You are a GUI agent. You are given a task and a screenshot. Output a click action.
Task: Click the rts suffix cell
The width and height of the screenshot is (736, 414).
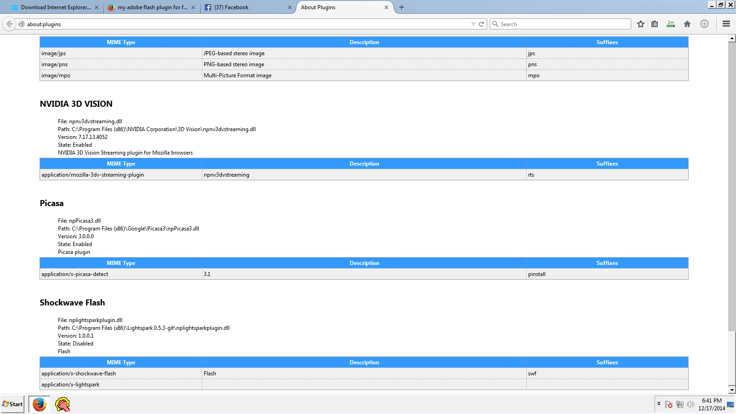tap(607, 175)
